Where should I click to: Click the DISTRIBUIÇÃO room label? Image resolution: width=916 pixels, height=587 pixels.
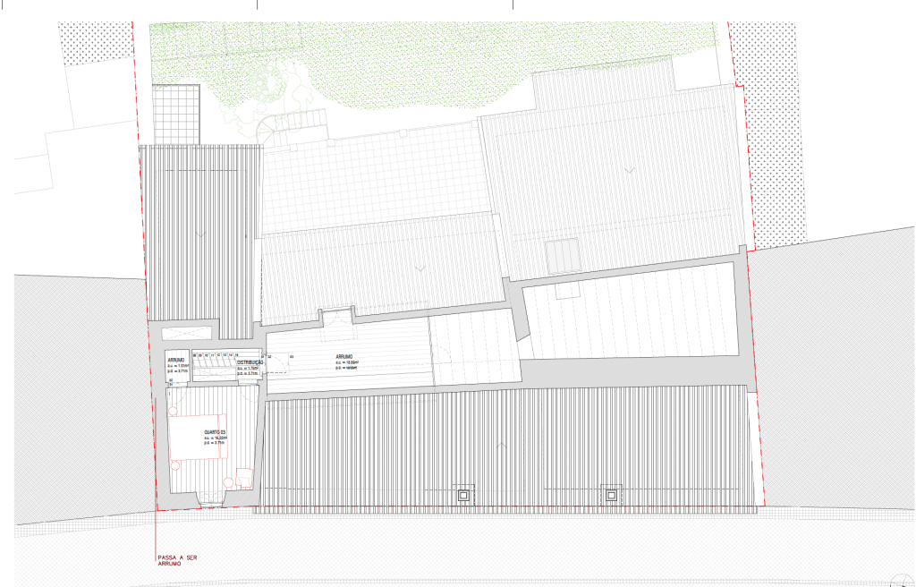click(x=250, y=362)
